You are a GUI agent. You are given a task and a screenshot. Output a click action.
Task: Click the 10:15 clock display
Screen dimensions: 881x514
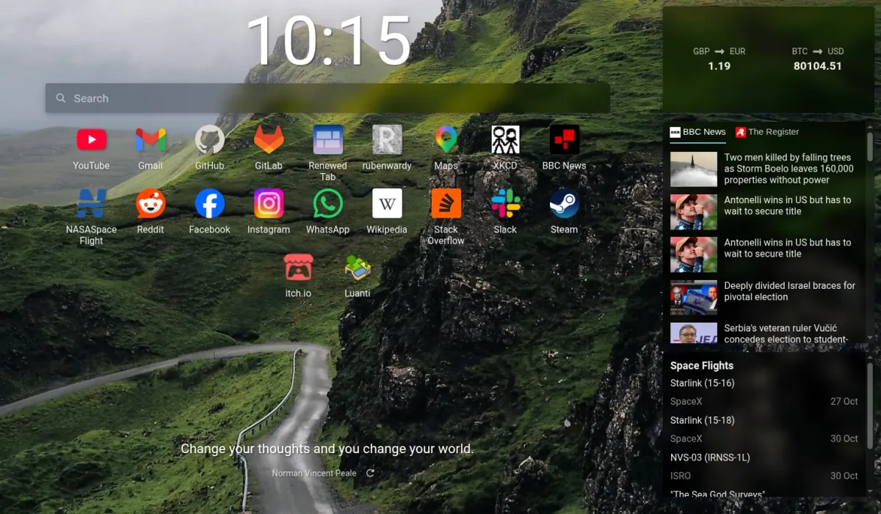[327, 40]
